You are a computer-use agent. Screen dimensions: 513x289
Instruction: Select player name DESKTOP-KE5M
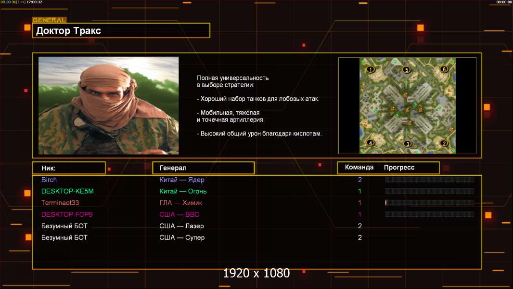point(67,191)
